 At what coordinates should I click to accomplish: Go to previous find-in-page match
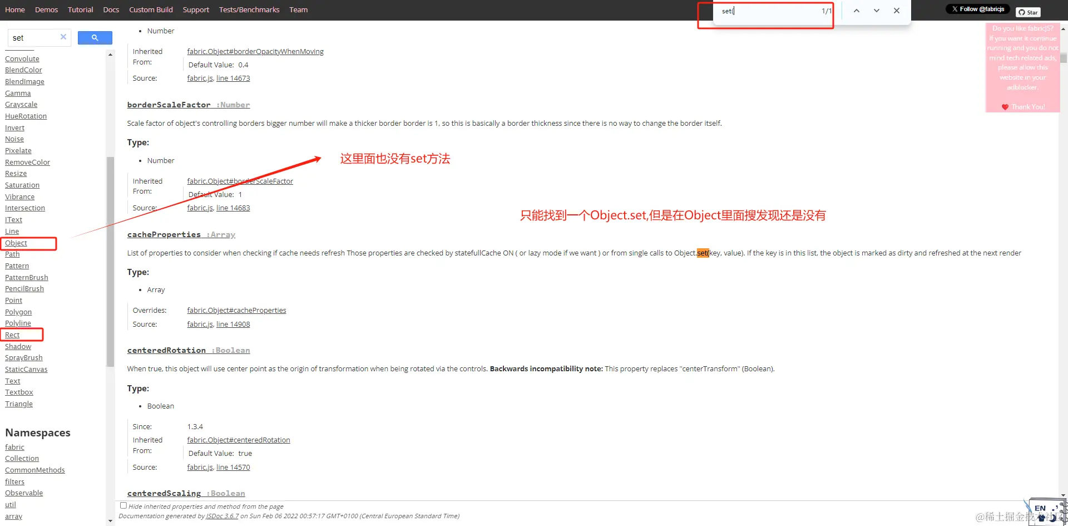[x=857, y=11]
